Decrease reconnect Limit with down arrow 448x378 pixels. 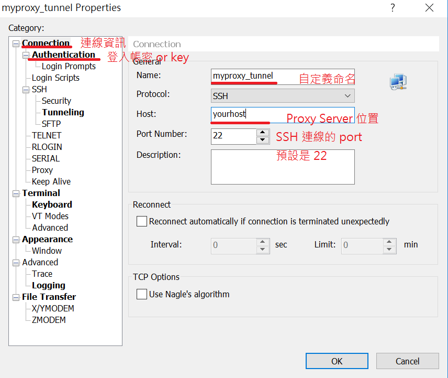(x=389, y=250)
